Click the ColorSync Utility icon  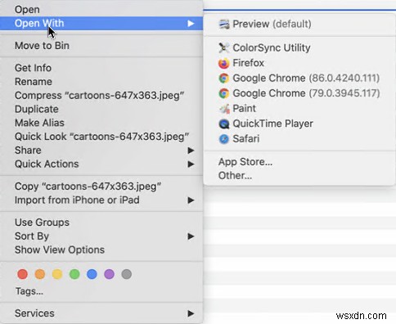[224, 48]
